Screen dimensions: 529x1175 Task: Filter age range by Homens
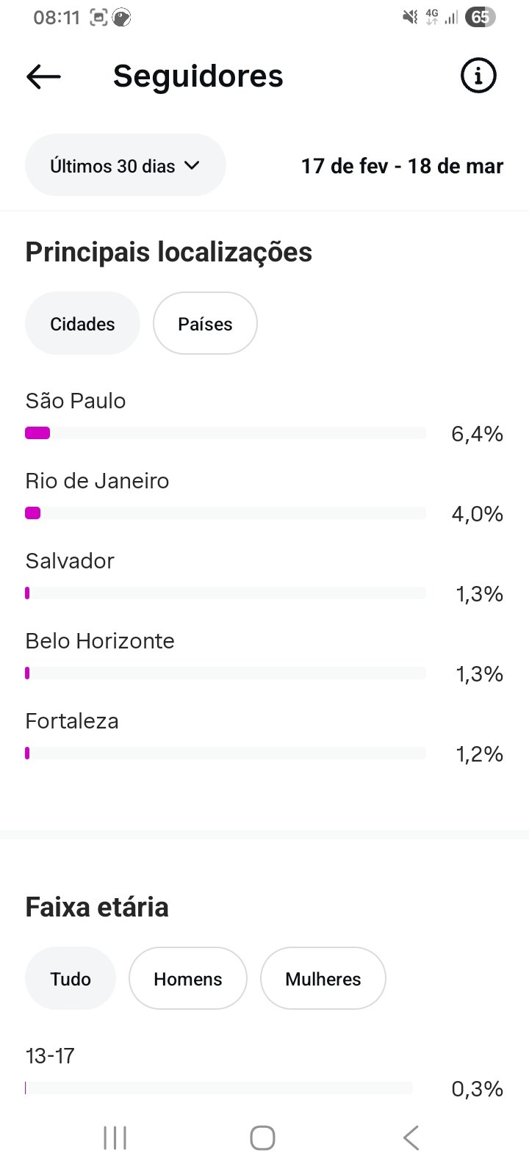tap(187, 979)
